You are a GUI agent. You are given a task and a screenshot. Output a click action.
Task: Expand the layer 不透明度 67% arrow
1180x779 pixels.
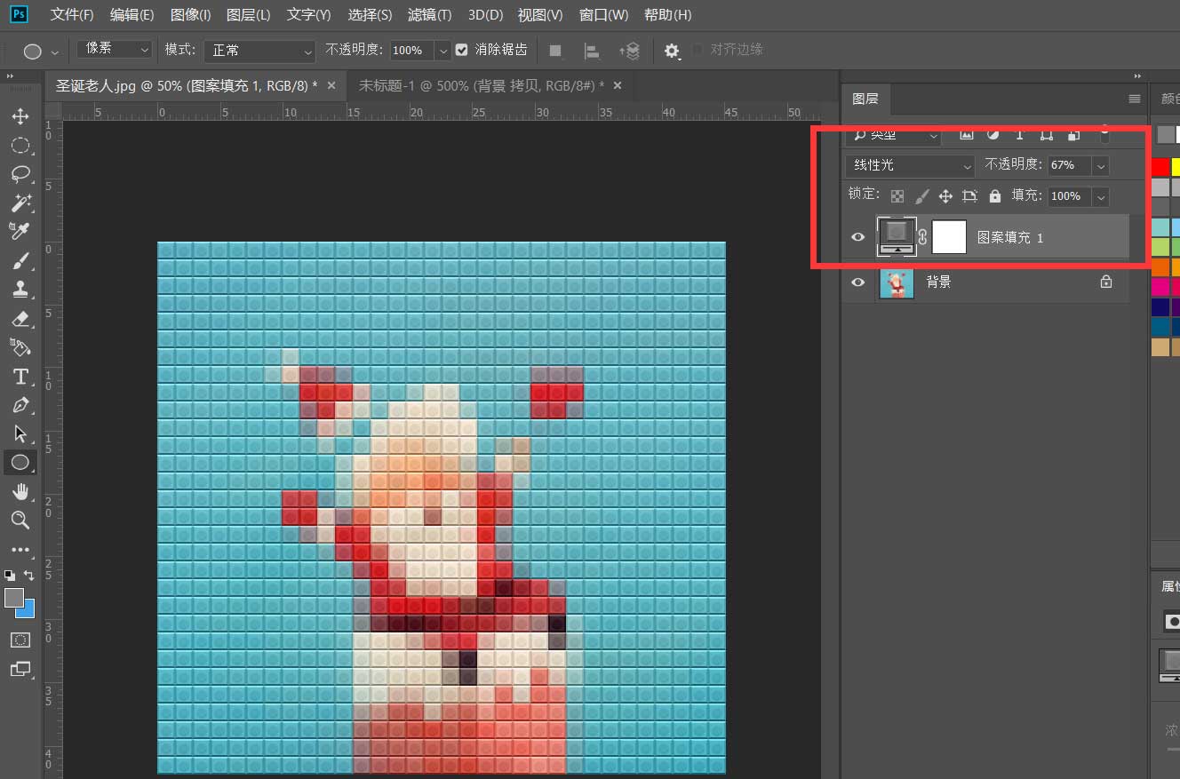tap(1101, 165)
